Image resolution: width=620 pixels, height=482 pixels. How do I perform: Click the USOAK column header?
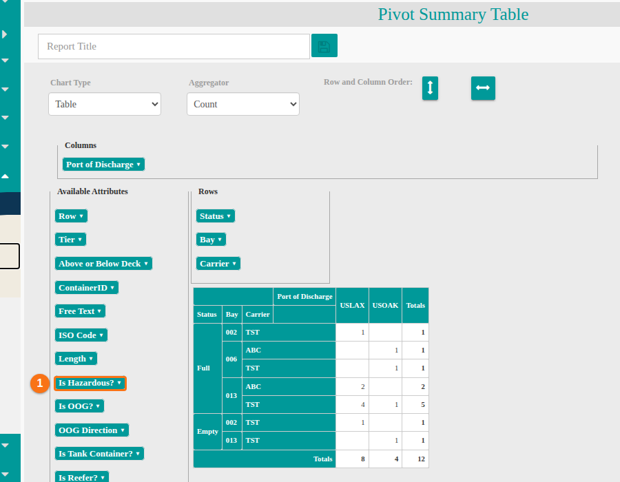tap(386, 306)
